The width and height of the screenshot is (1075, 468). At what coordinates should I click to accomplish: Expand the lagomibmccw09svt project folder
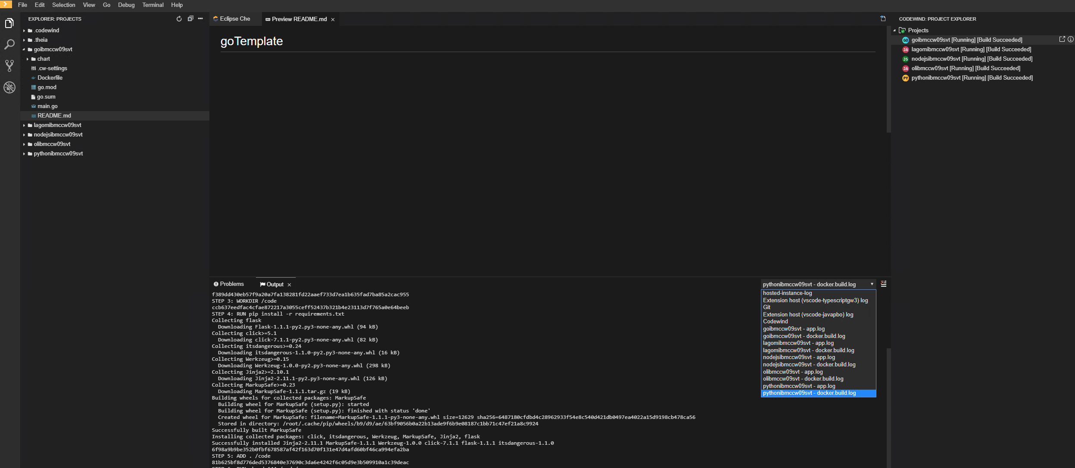click(x=25, y=125)
